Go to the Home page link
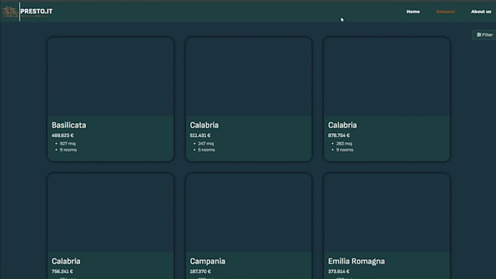The image size is (496, 279). tap(413, 12)
